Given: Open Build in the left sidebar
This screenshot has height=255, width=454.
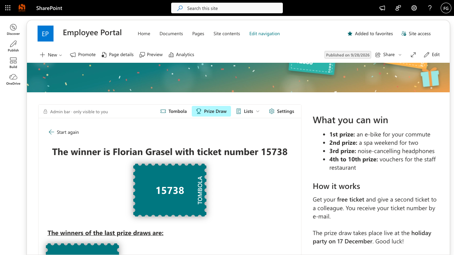Looking at the screenshot, I should [x=13, y=63].
